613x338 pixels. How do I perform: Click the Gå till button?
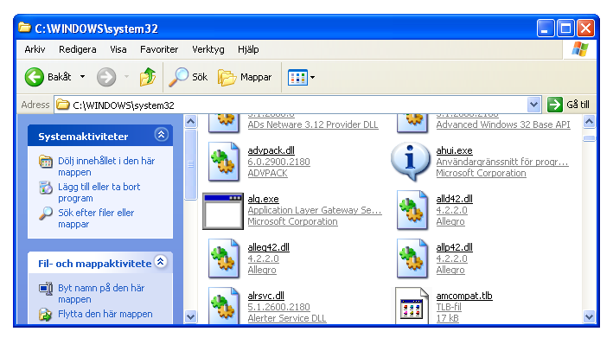click(x=568, y=105)
